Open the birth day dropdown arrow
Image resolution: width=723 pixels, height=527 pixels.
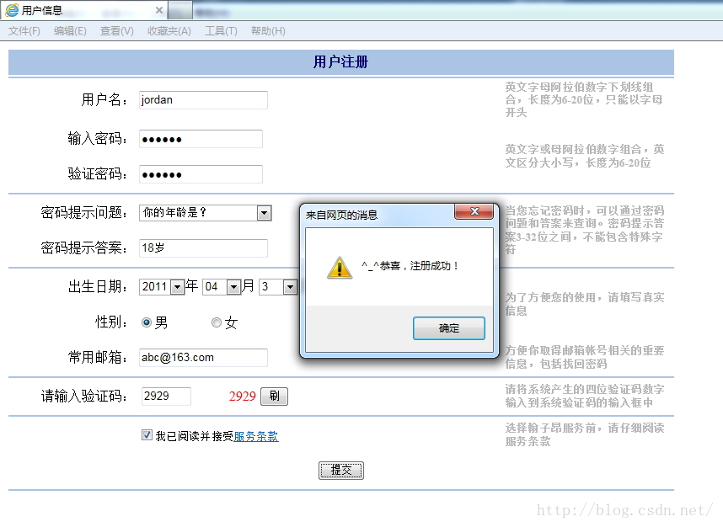tap(290, 287)
